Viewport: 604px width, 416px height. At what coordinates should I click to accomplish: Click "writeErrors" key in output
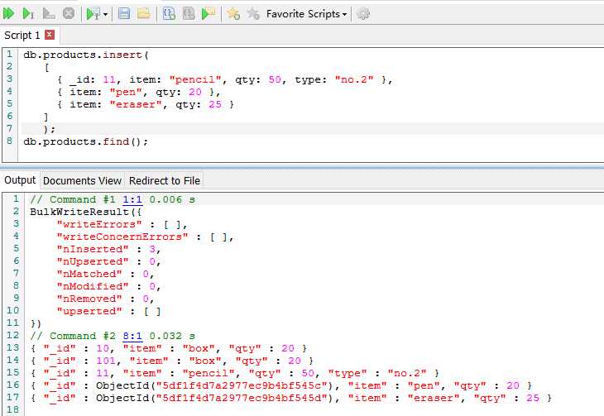(x=99, y=224)
